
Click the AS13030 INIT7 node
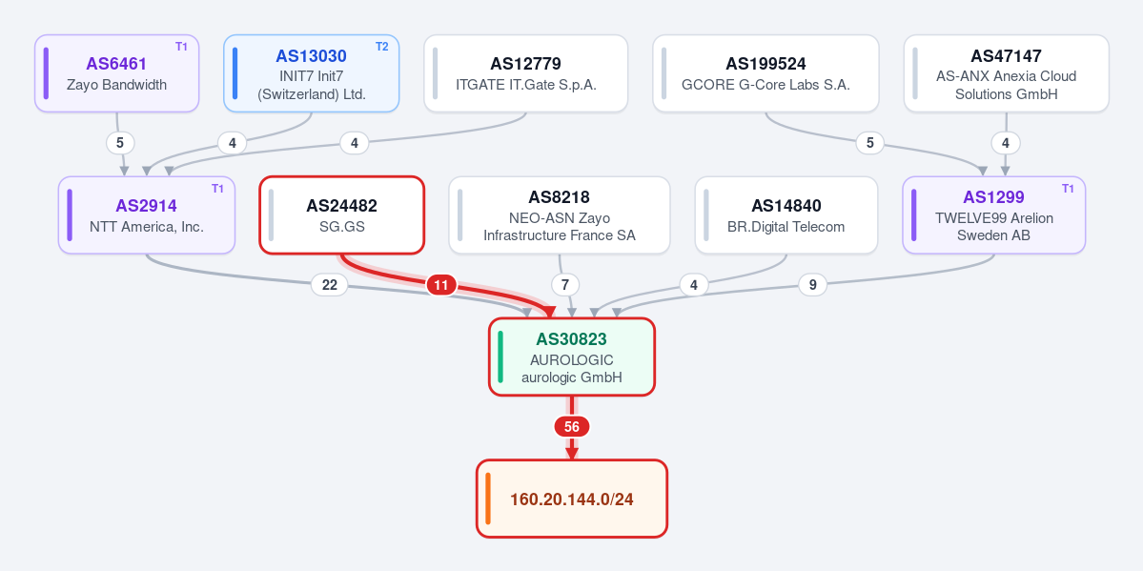(312, 73)
